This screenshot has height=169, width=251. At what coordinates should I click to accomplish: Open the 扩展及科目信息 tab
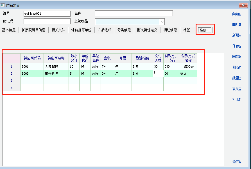pyautogui.click(x=34, y=30)
